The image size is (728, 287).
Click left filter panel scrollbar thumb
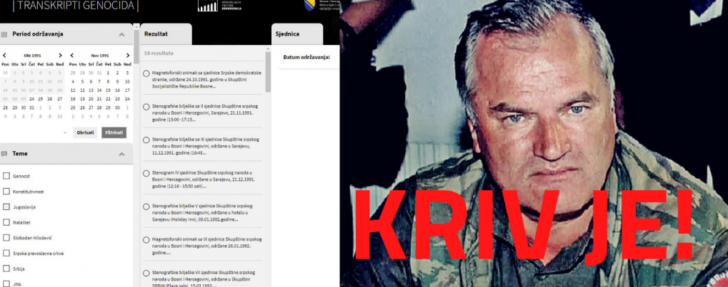click(x=136, y=47)
